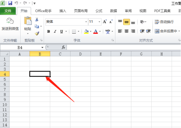Open the 视图 tab

[x=143, y=11]
